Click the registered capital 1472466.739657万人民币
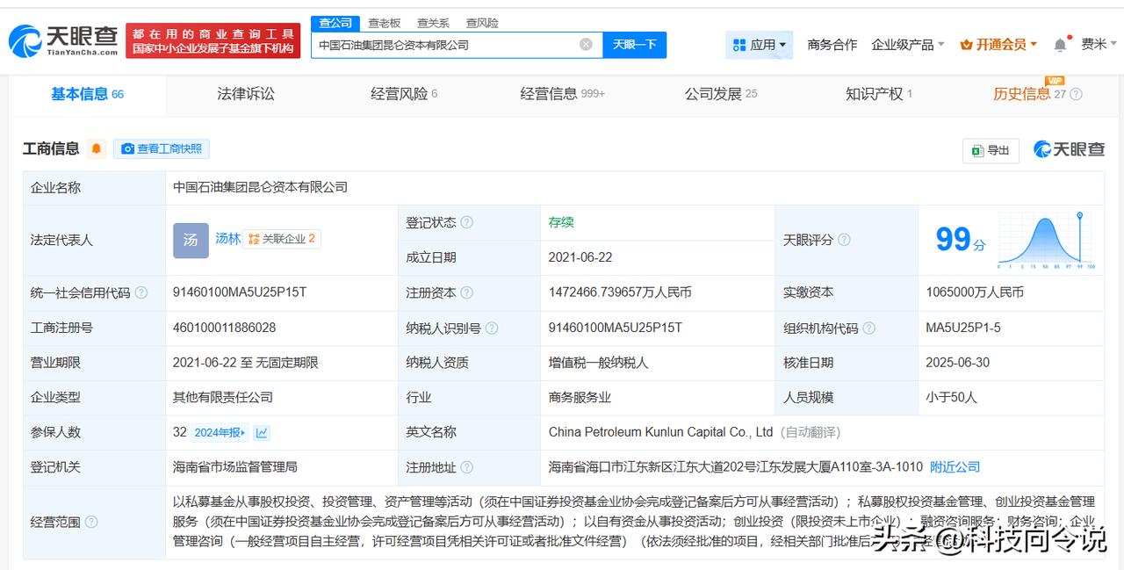The height and width of the screenshot is (570, 1124). (x=620, y=292)
